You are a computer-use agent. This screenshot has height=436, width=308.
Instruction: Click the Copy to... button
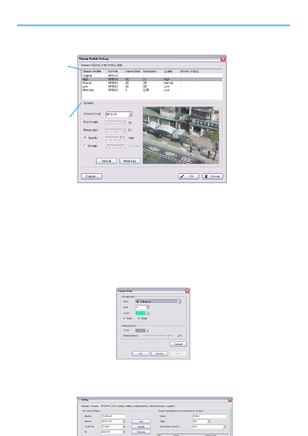point(92,176)
